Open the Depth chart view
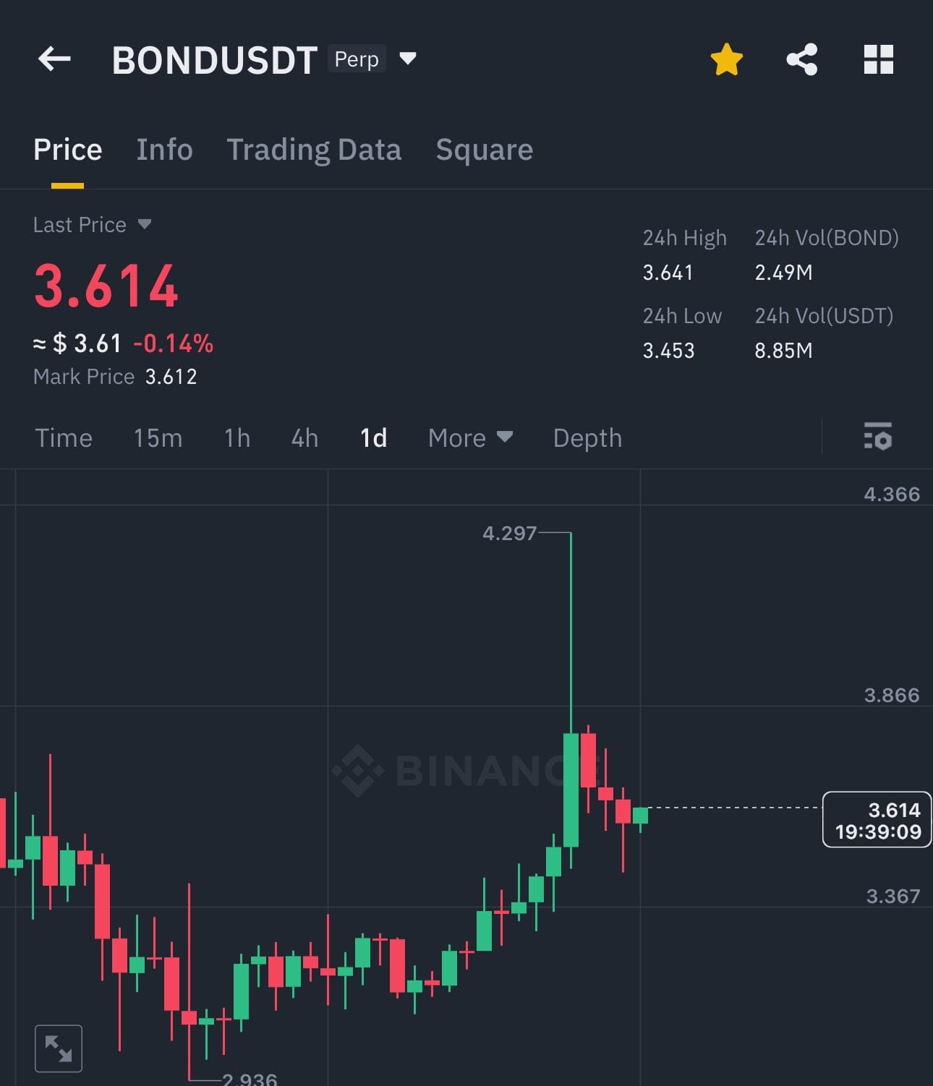 point(587,437)
